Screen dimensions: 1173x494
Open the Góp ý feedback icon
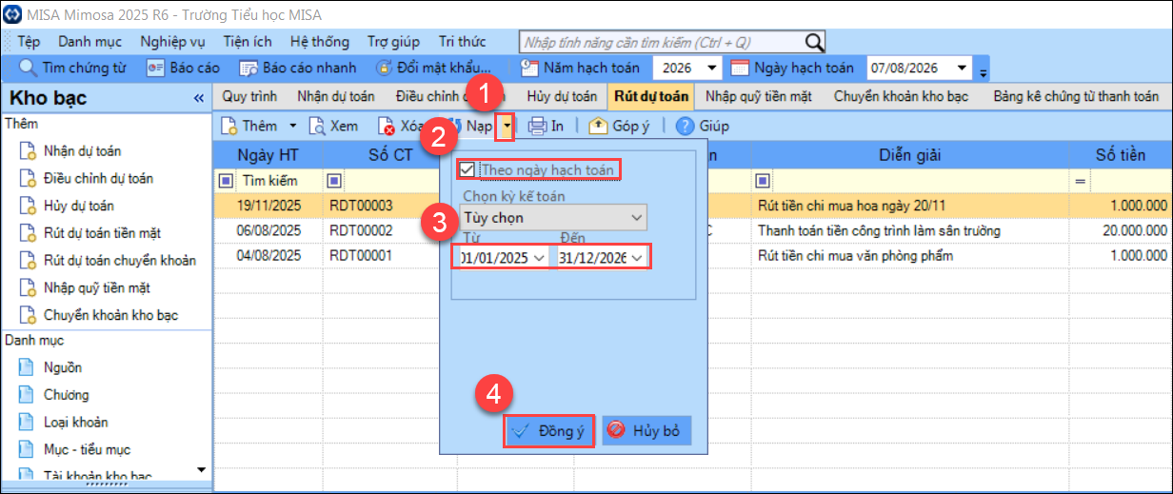coord(598,126)
